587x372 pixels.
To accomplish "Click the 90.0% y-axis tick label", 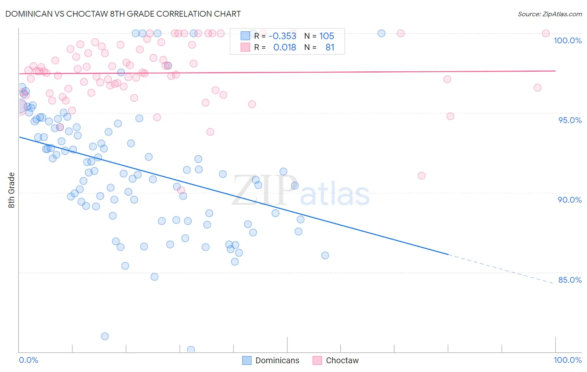I will [570, 200].
